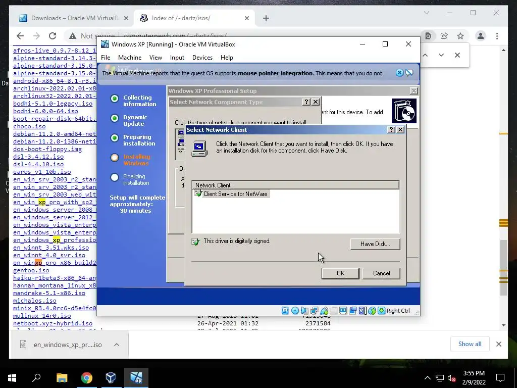
Task: Click the hard disk activity status icon
Action: (x=285, y=311)
